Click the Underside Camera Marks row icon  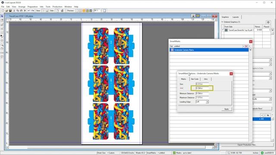[172, 50]
